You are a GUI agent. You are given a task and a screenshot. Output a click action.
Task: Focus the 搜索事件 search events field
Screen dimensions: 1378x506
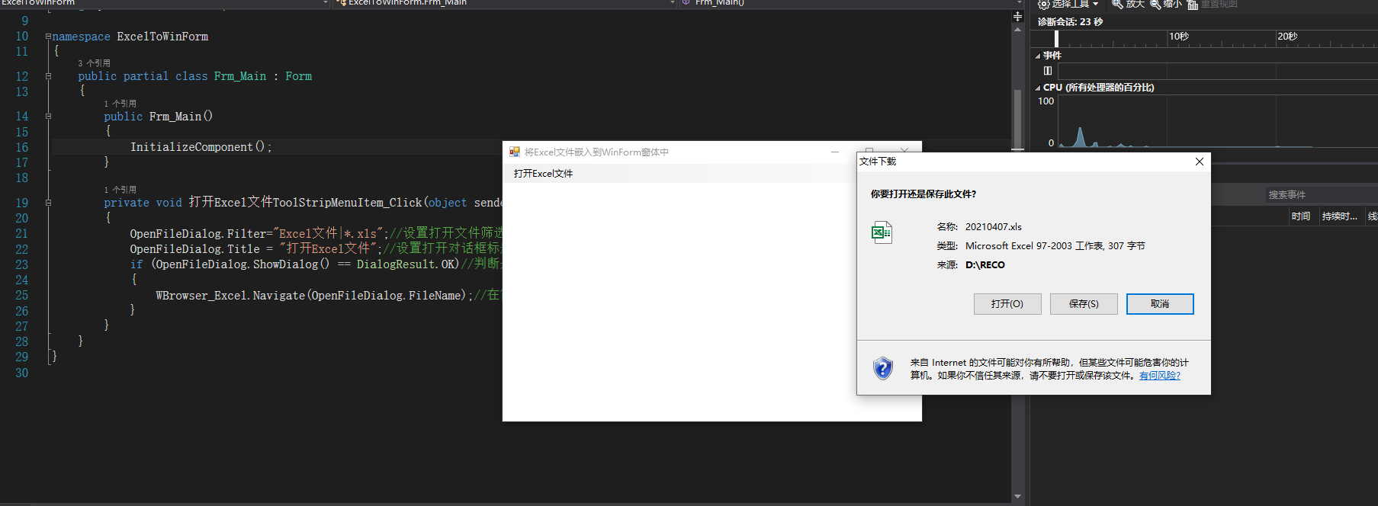(x=1321, y=195)
